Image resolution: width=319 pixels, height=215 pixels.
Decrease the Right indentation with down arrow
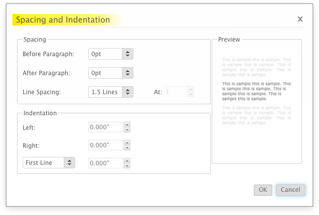pos(127,148)
